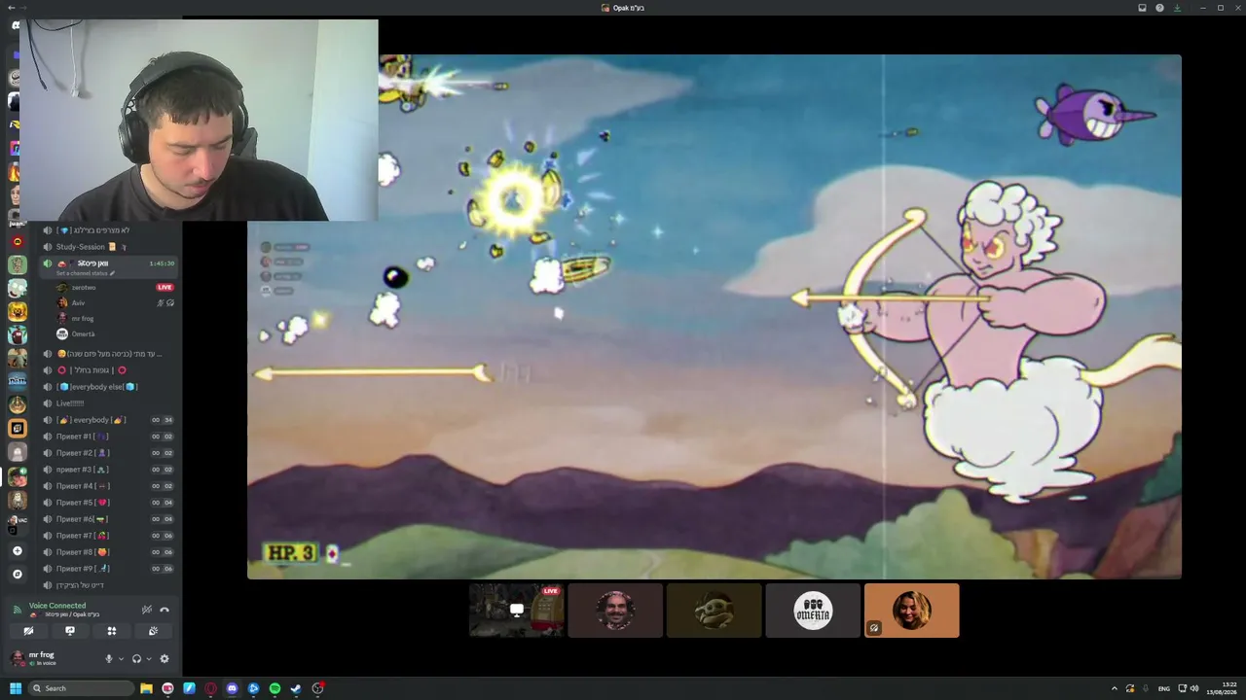Disconnect from the voice channel

[165, 610]
